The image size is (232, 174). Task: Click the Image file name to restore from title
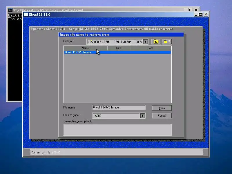(84, 35)
